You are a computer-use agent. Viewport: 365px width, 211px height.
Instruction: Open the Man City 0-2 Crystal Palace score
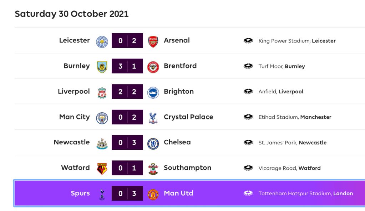point(127,117)
